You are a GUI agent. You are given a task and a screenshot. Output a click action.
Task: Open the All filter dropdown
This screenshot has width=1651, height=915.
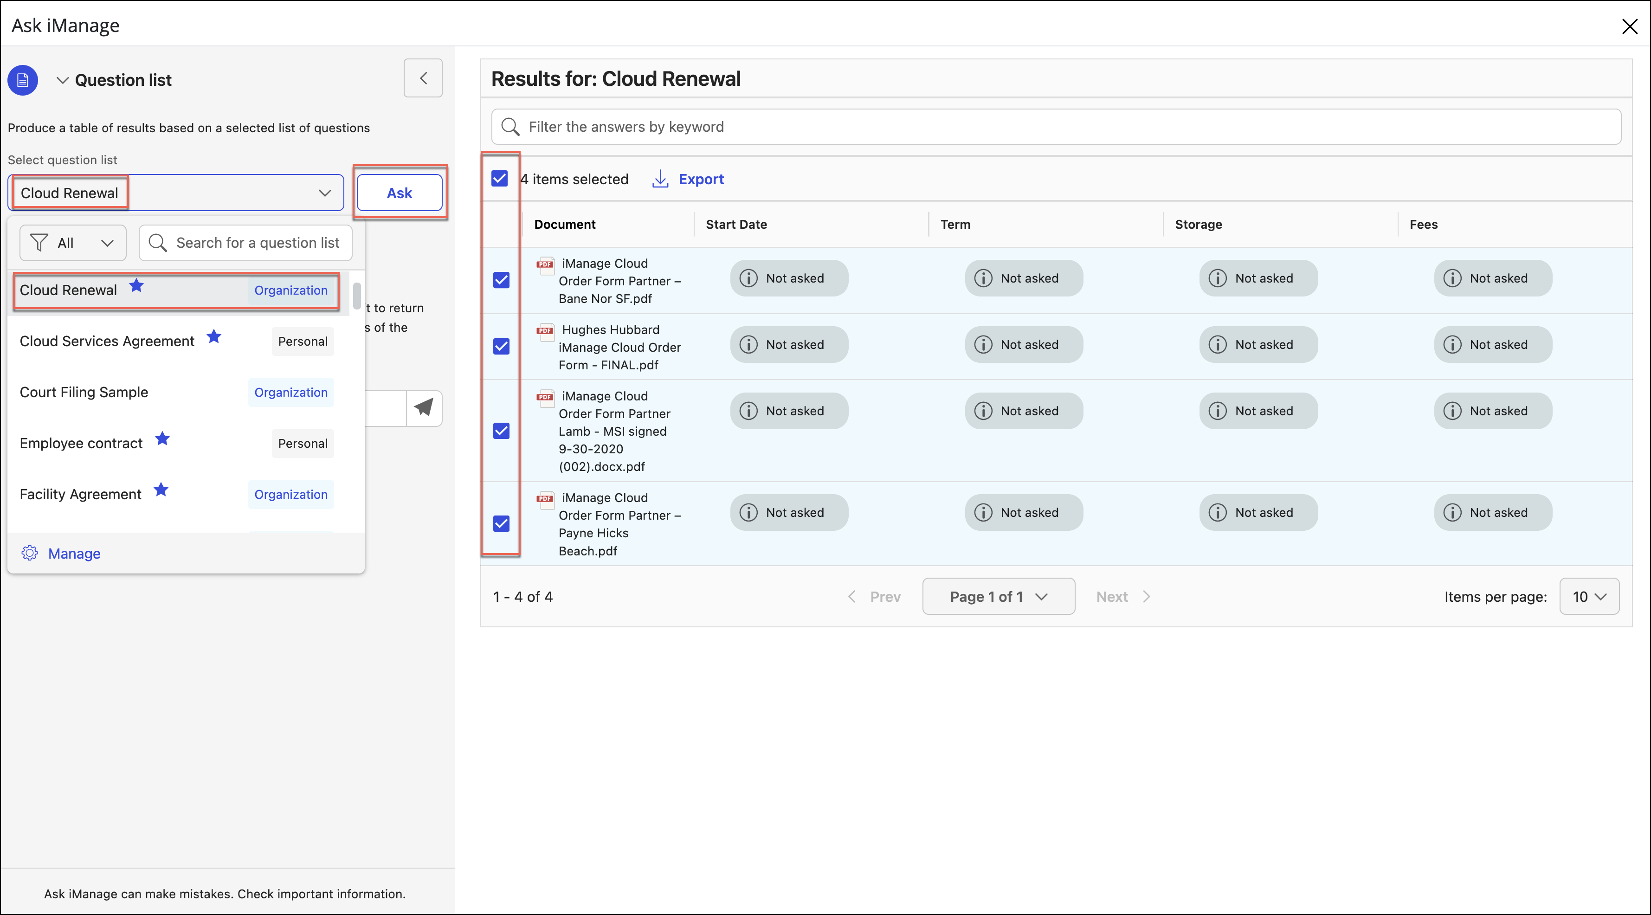pos(73,243)
